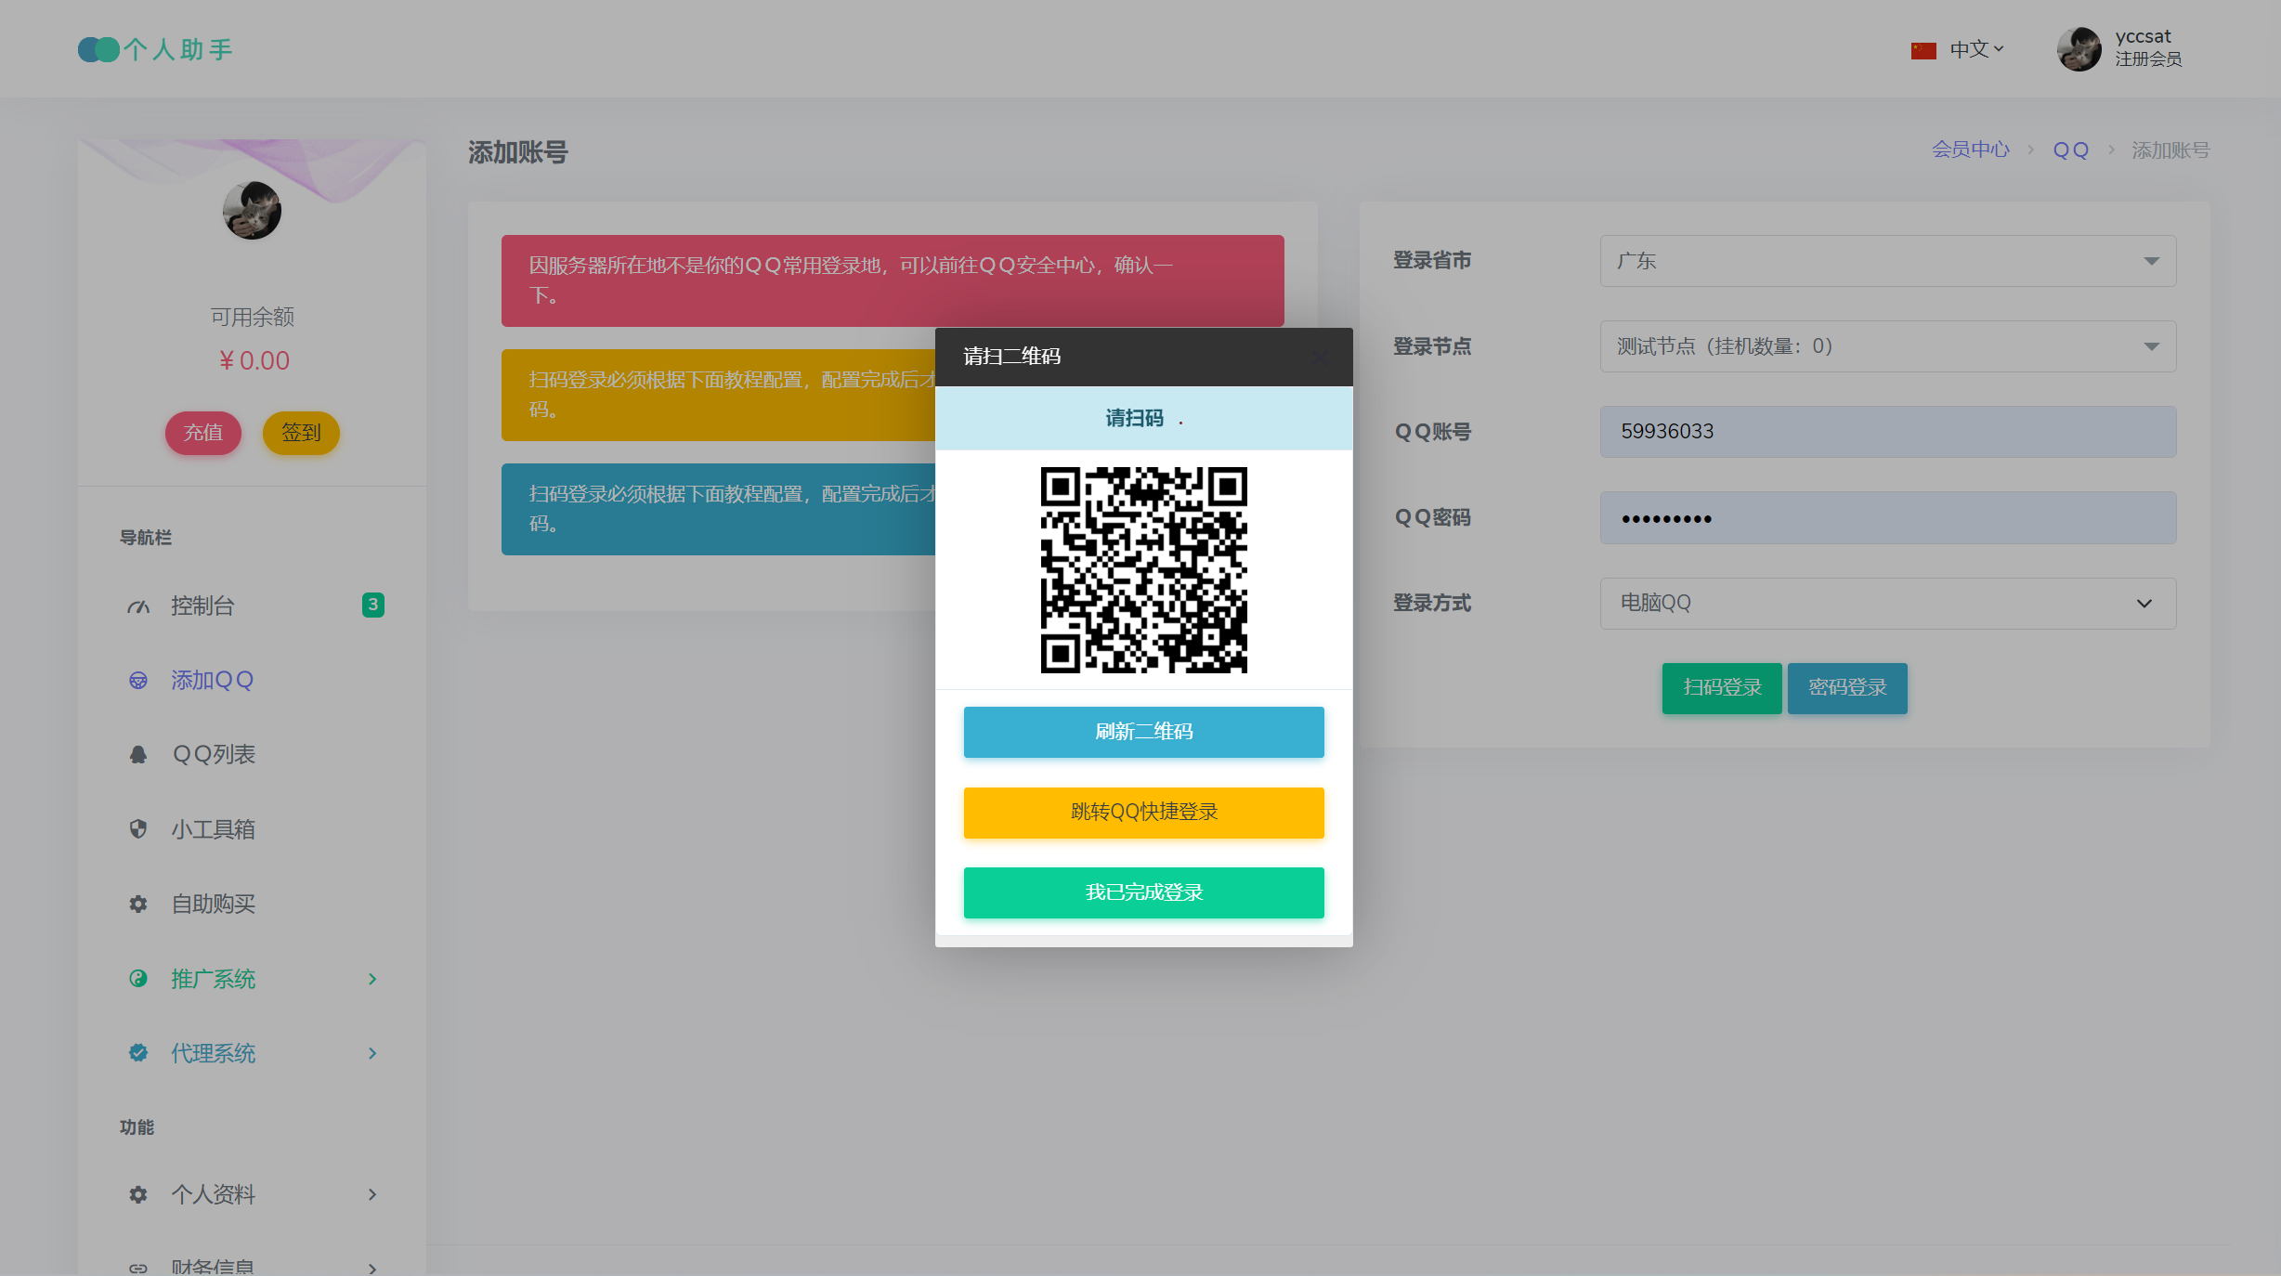Open the 中文 language dropdown
This screenshot has height=1276, width=2281.
1976,49
